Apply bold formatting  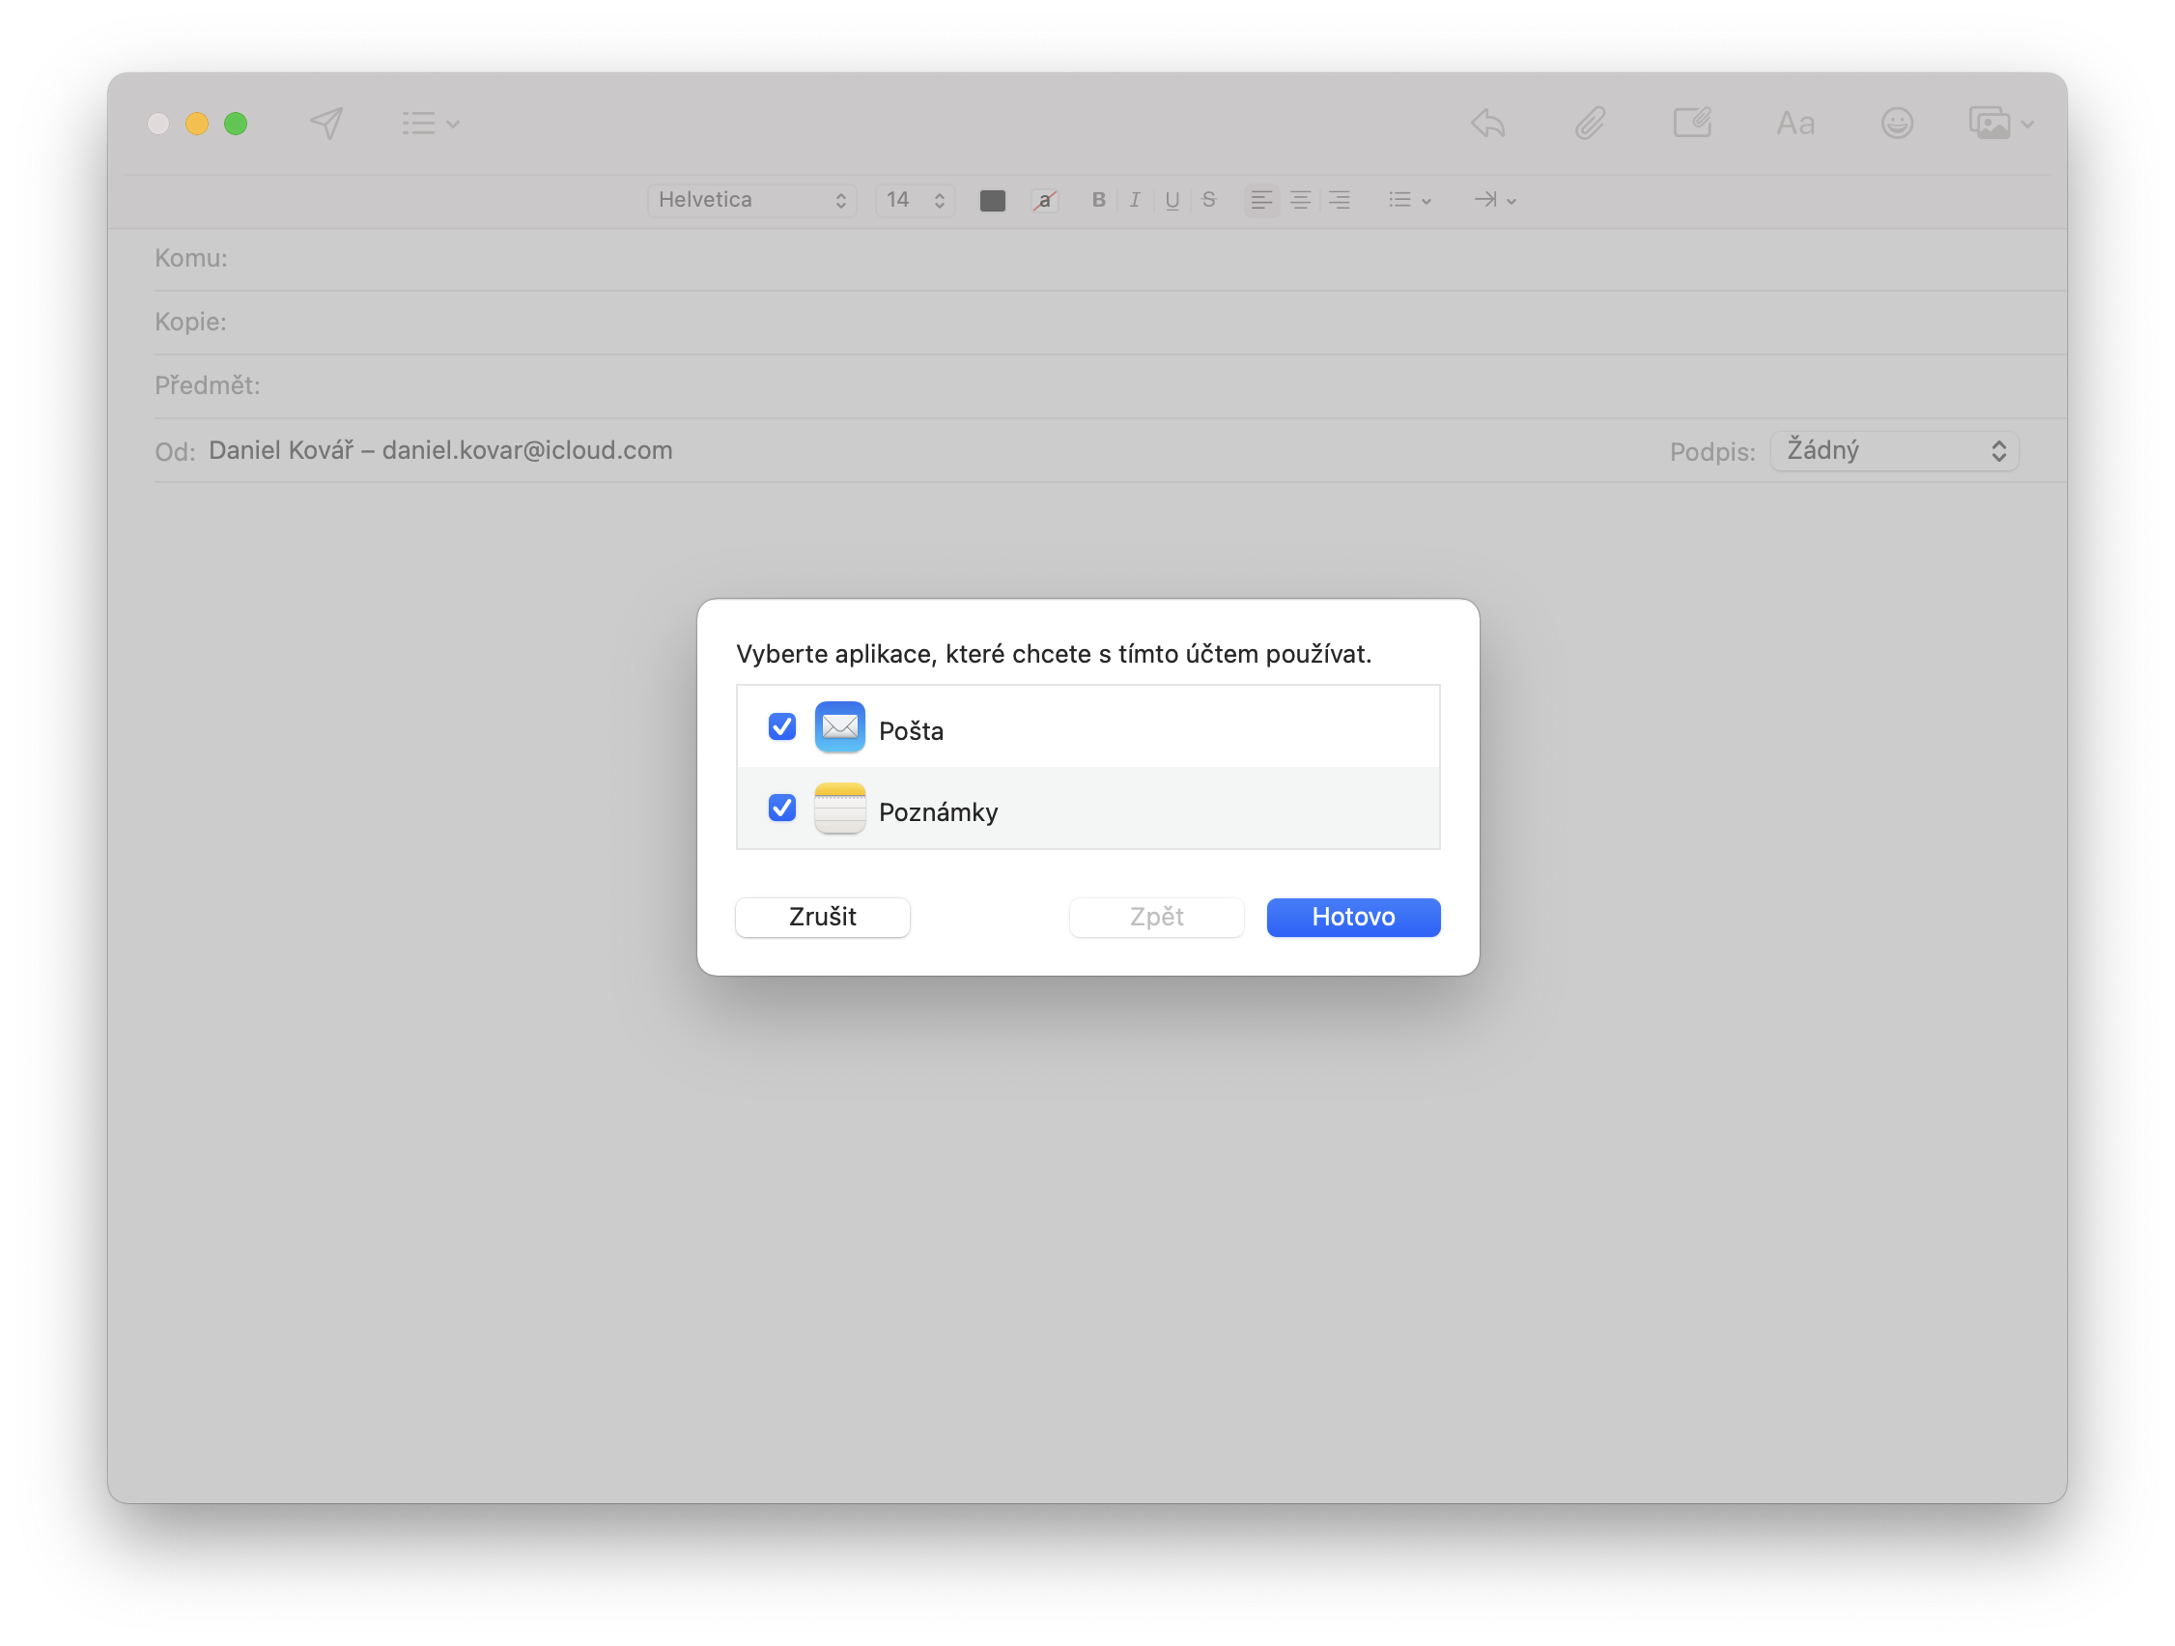1098,200
